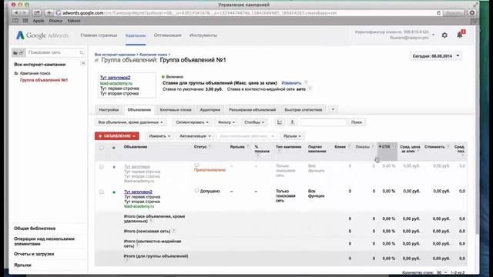Open the Фильтр dropdown

coord(226,122)
